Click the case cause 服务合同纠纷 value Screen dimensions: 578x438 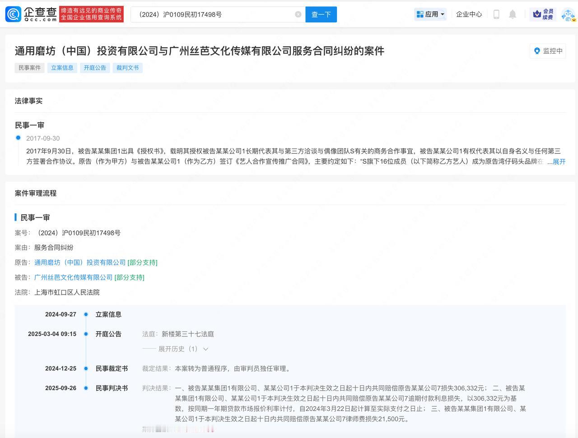coord(54,248)
